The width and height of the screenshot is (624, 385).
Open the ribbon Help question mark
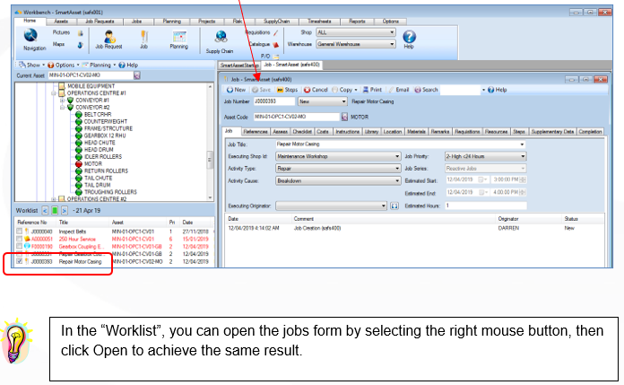[x=409, y=37]
